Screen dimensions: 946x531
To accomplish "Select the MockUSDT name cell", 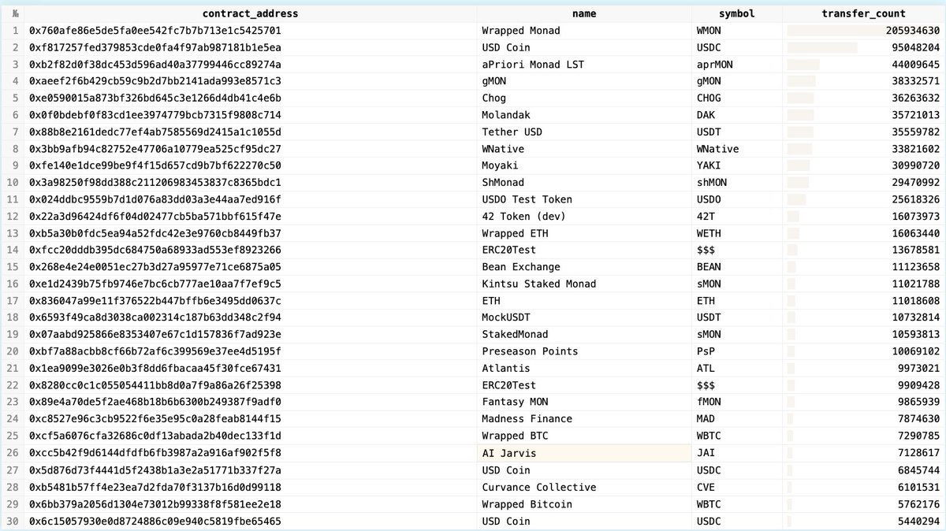I will point(584,317).
